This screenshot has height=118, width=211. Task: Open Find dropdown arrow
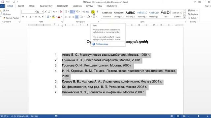coord(197,10)
